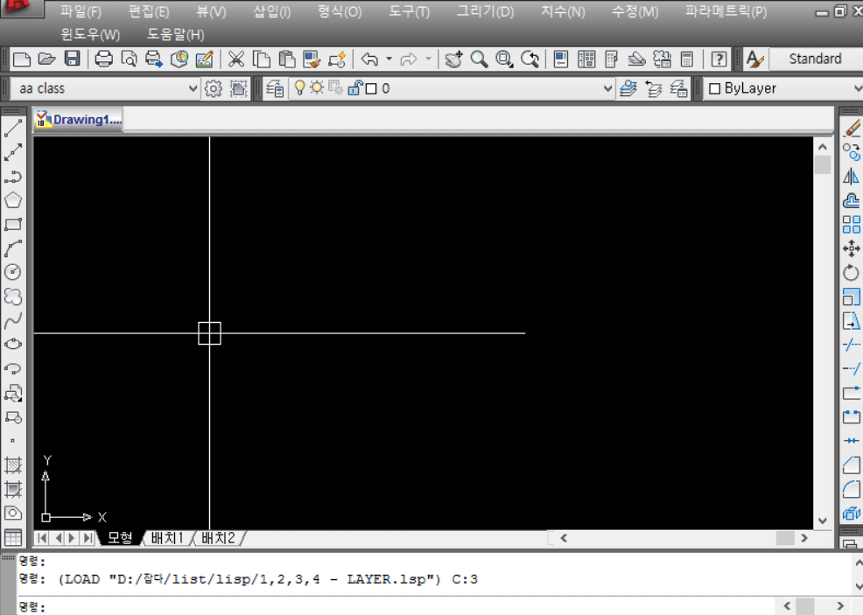Jump to last layout tab arrow
The width and height of the screenshot is (863, 615).
pos(88,538)
